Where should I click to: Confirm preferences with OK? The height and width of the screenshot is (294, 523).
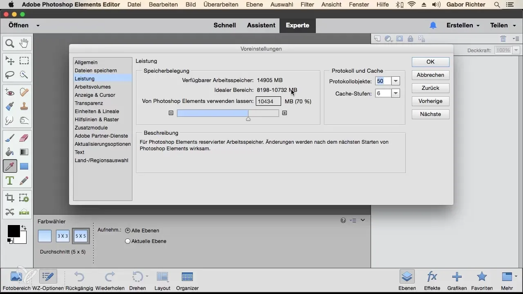[431, 62]
